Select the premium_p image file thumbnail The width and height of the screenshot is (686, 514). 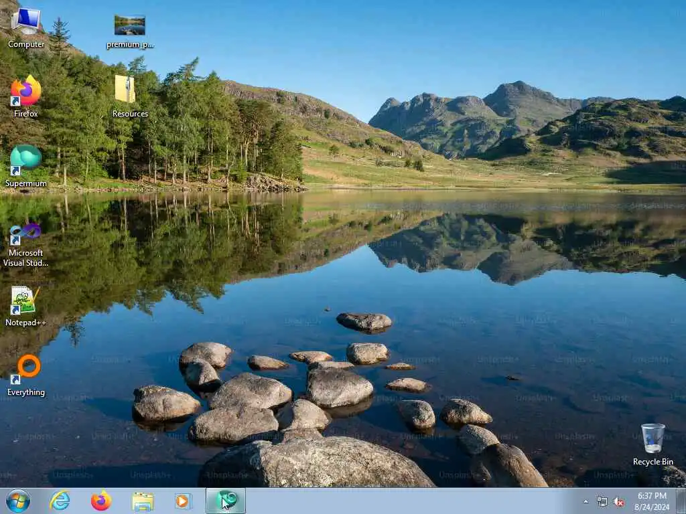tap(130, 31)
